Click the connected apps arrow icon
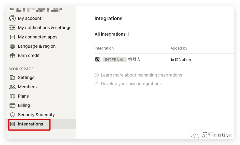Image resolution: width=240 pixels, height=145 pixels. (x=12, y=37)
